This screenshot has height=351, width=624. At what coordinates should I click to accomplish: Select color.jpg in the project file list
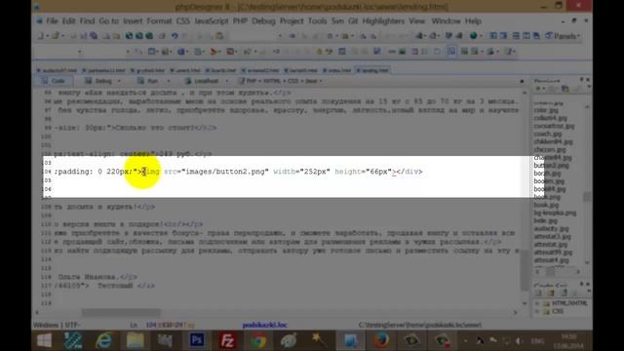coord(546,110)
